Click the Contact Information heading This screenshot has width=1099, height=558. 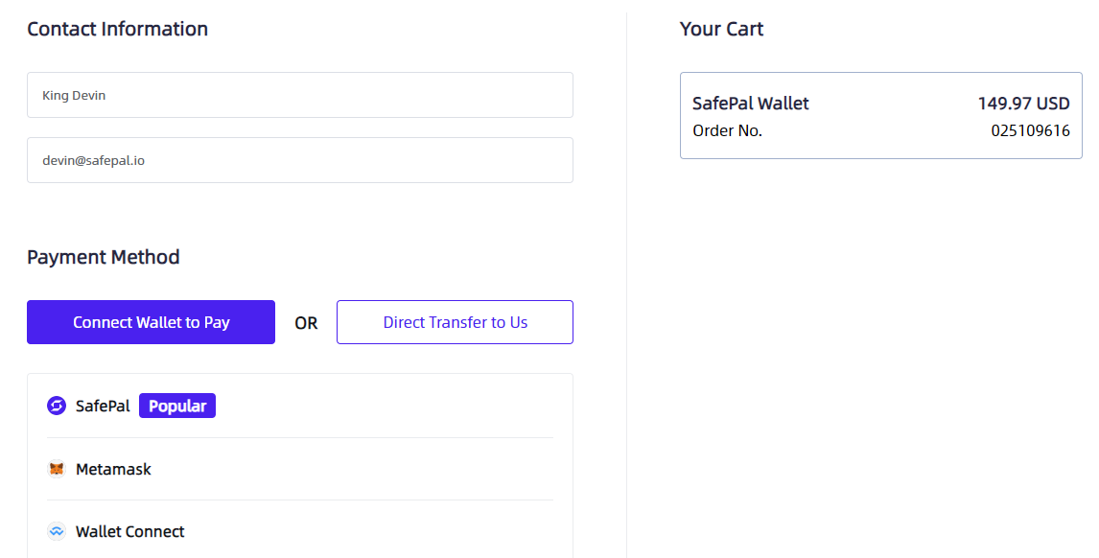(117, 29)
